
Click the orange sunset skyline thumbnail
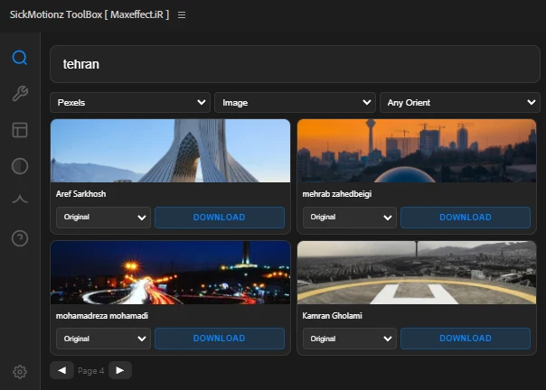click(417, 151)
